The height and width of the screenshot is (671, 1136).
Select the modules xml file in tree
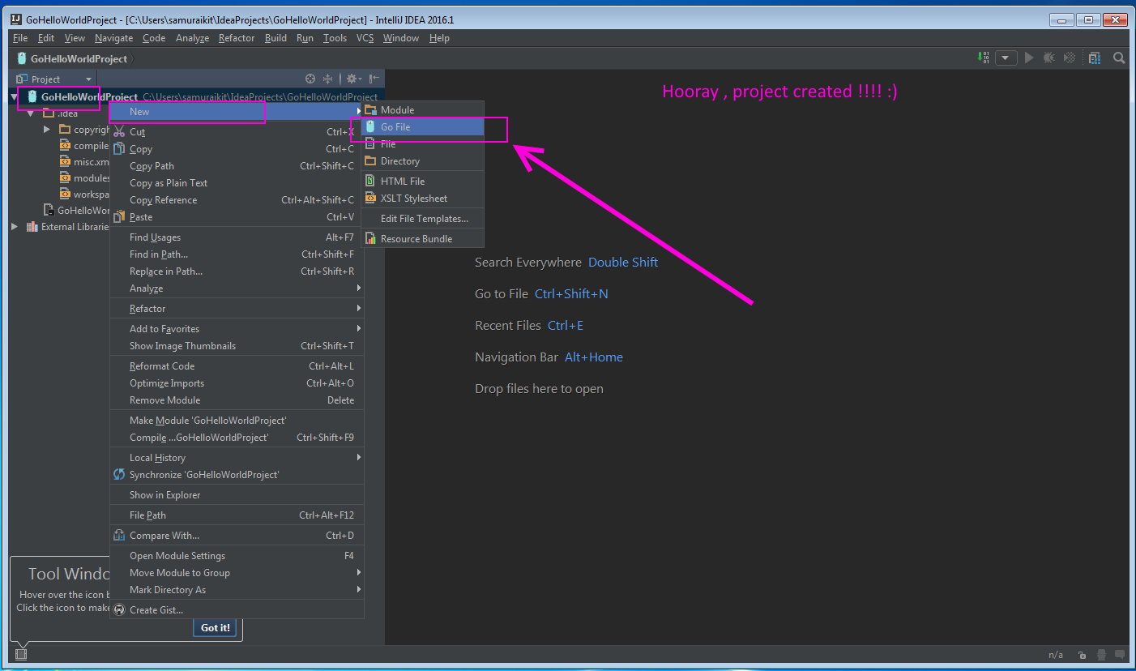[x=84, y=178]
